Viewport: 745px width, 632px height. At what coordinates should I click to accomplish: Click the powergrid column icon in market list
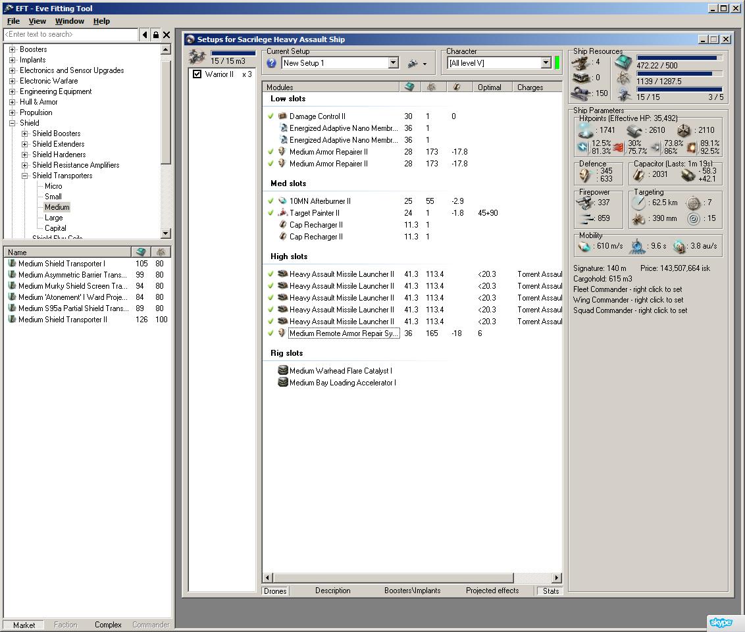tap(161, 252)
